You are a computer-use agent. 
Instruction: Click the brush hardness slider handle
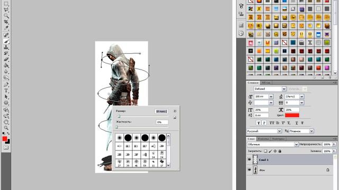(117, 127)
